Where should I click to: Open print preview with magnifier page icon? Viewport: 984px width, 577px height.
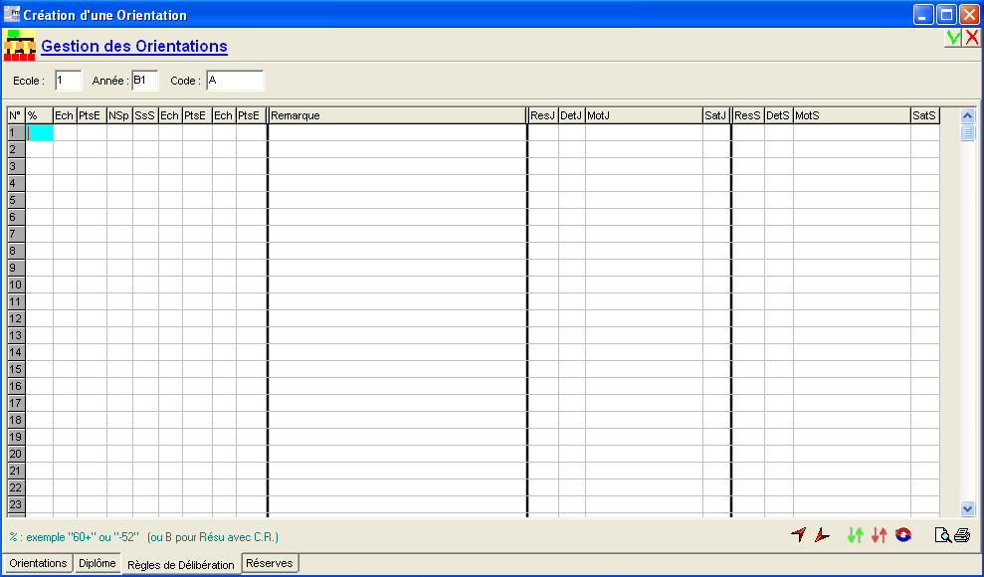pyautogui.click(x=942, y=535)
